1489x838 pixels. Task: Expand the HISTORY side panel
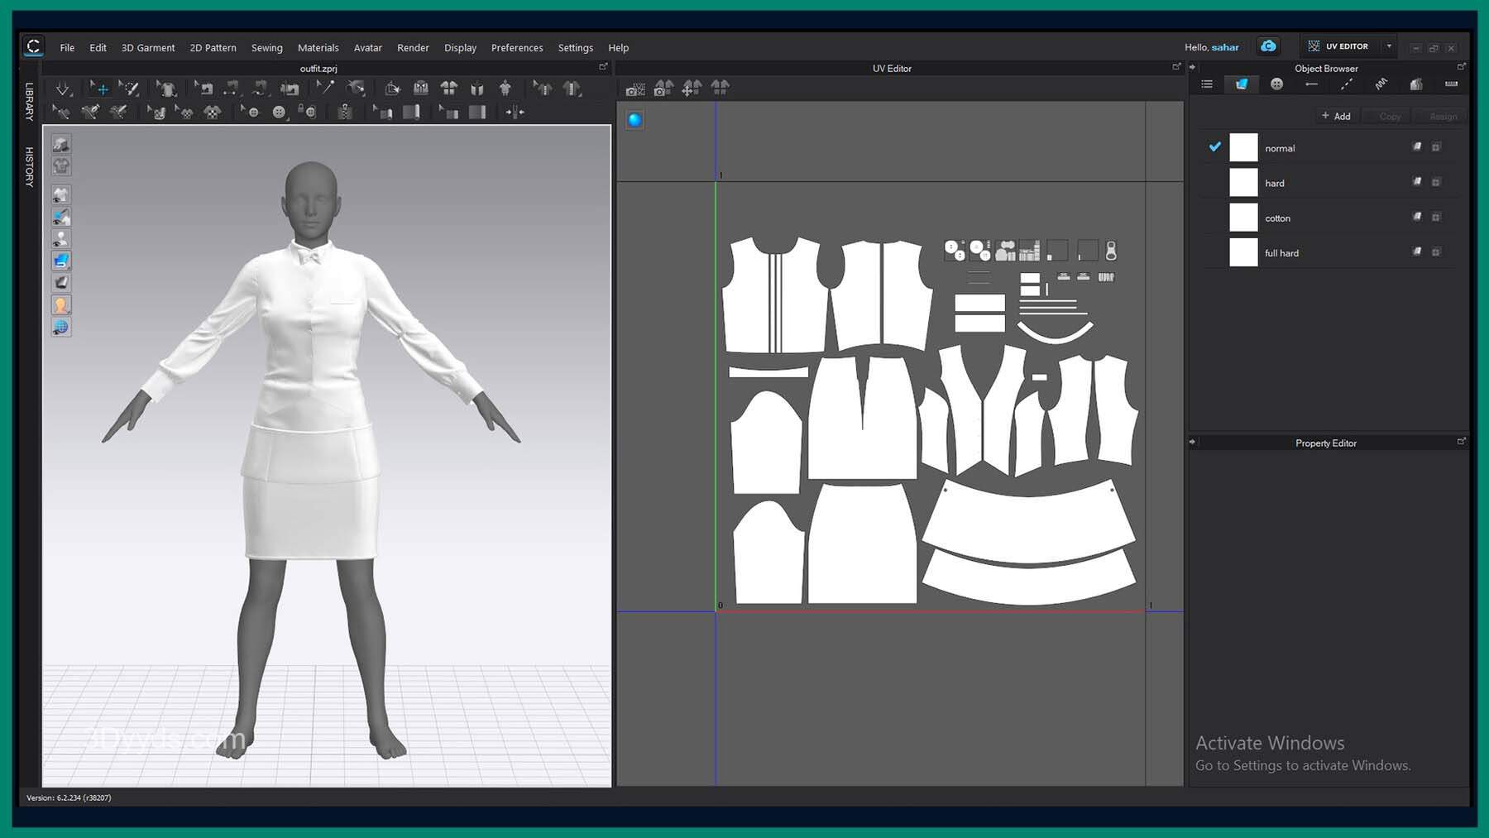coord(29,166)
